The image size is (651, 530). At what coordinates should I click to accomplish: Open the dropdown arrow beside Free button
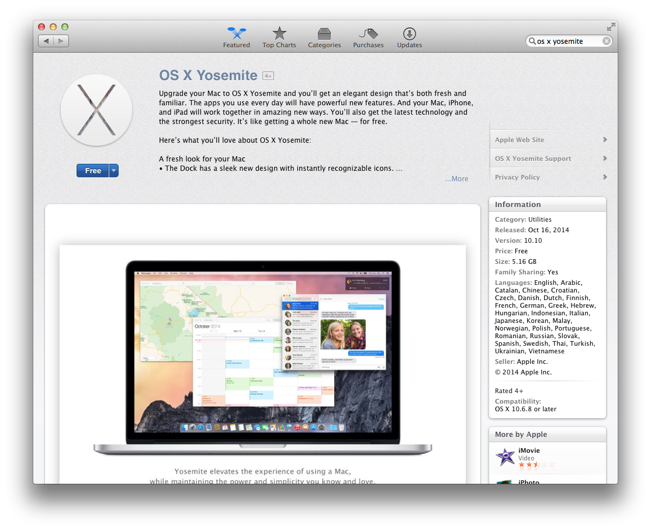(114, 170)
